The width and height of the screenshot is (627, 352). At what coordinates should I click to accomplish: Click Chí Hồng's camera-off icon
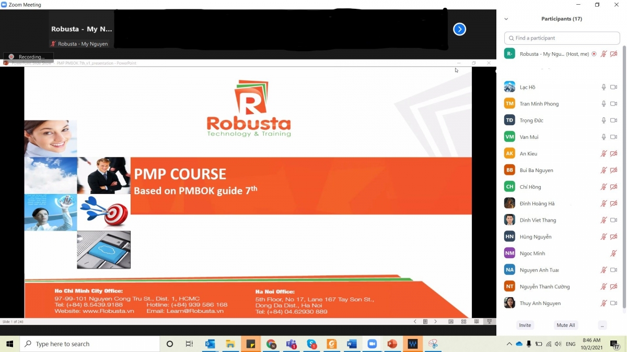614,187
